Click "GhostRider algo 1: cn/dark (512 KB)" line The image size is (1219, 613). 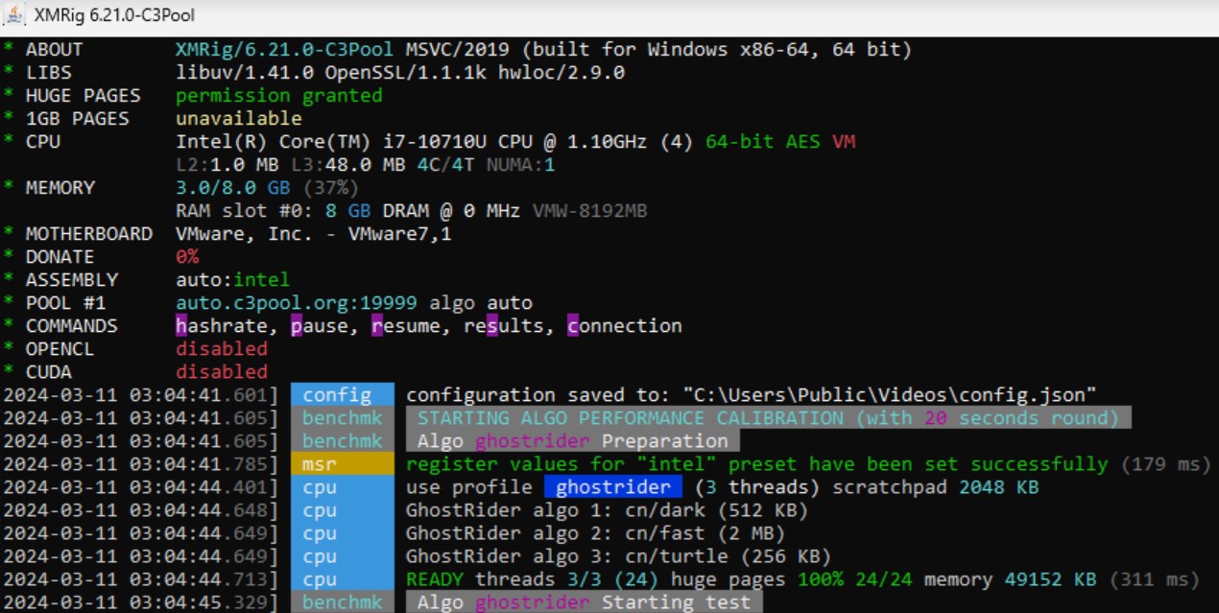(x=607, y=510)
